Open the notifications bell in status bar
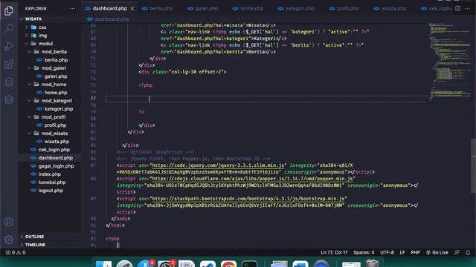Viewport: 476px width, 267px height. (468, 252)
